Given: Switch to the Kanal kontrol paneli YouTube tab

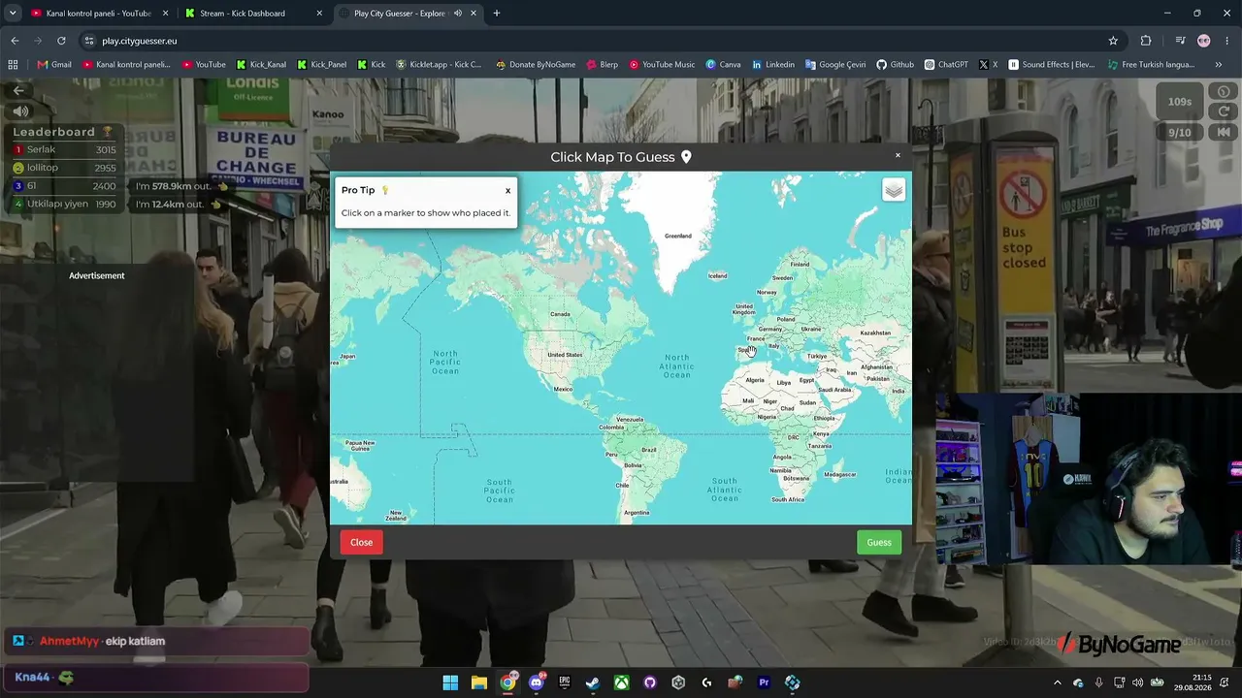Looking at the screenshot, I should coord(98,14).
